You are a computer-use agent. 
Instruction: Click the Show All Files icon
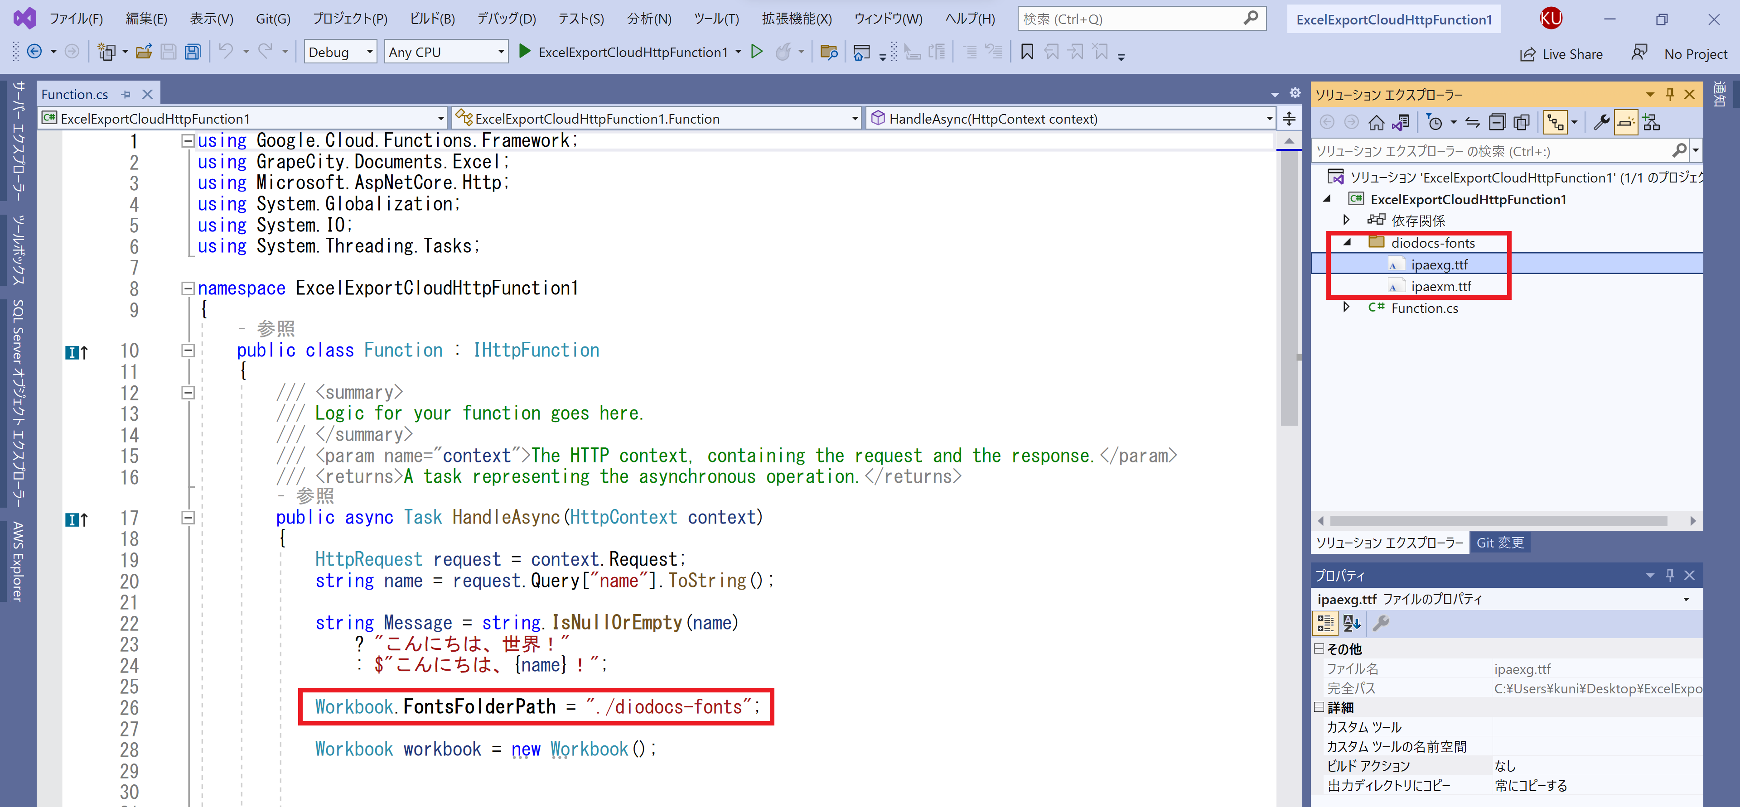point(1522,122)
